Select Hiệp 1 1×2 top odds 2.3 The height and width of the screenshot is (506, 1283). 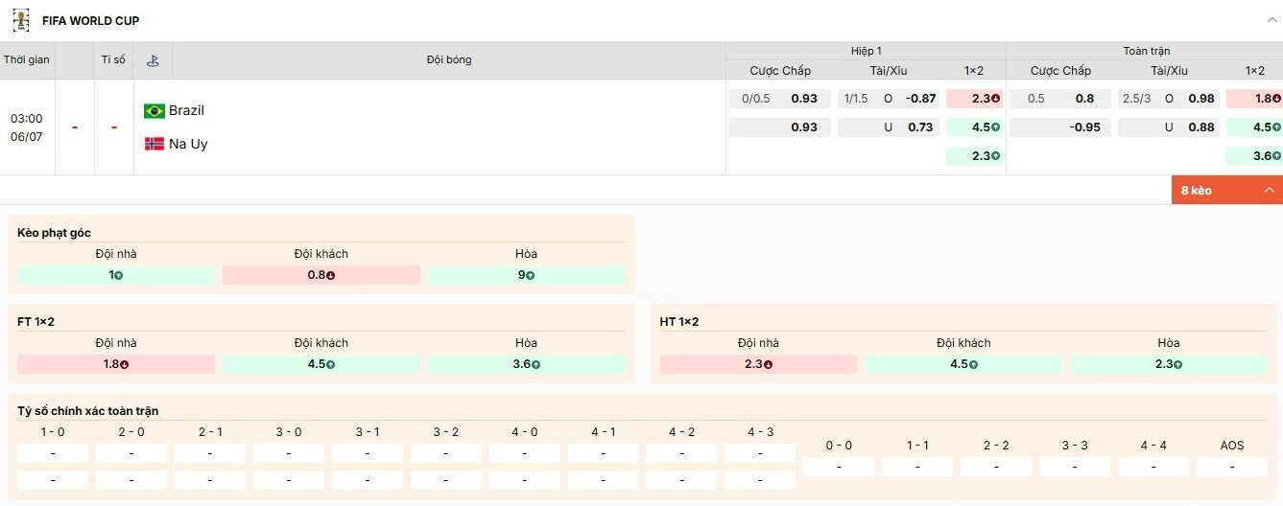974,99
